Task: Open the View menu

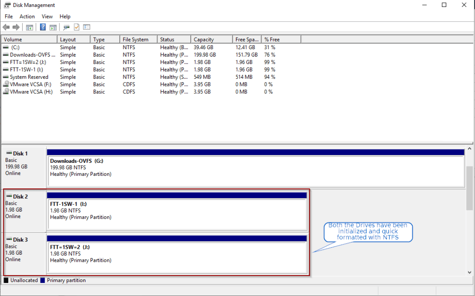Action: click(x=47, y=17)
